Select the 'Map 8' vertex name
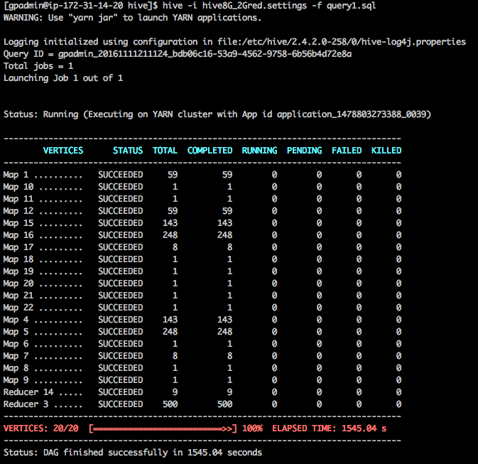478x464 pixels. pos(16,368)
